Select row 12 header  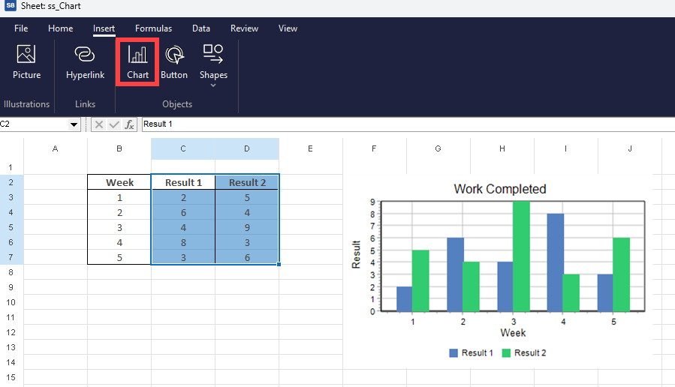point(11,332)
